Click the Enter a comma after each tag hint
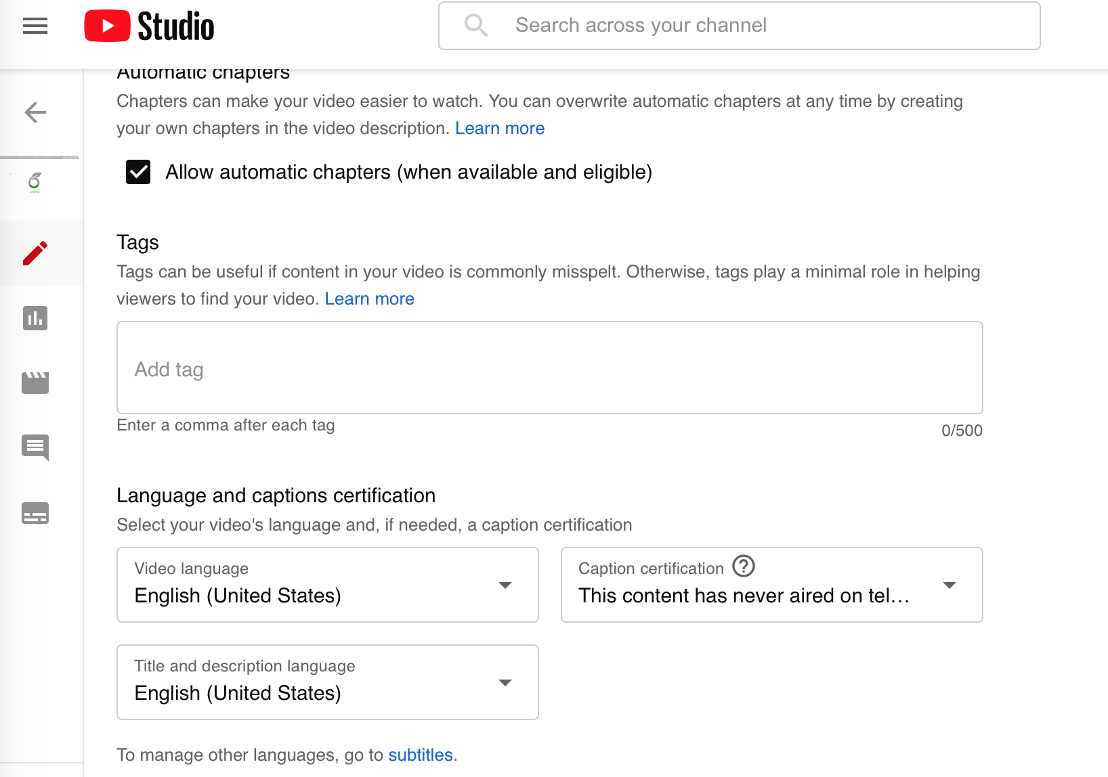 click(x=226, y=425)
